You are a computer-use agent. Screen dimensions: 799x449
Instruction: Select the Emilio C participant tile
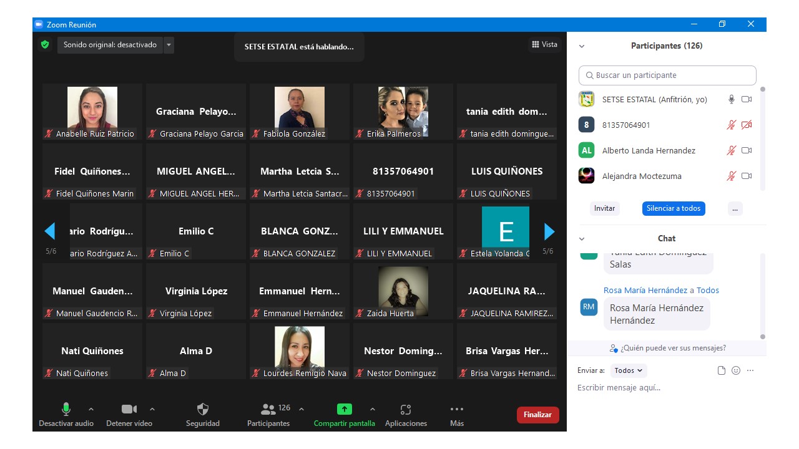[x=196, y=231]
